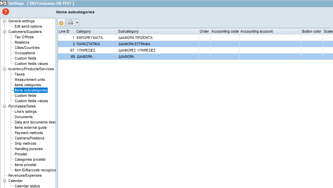Open Payment methods settings
The height and width of the screenshot is (188, 333).
29,133
